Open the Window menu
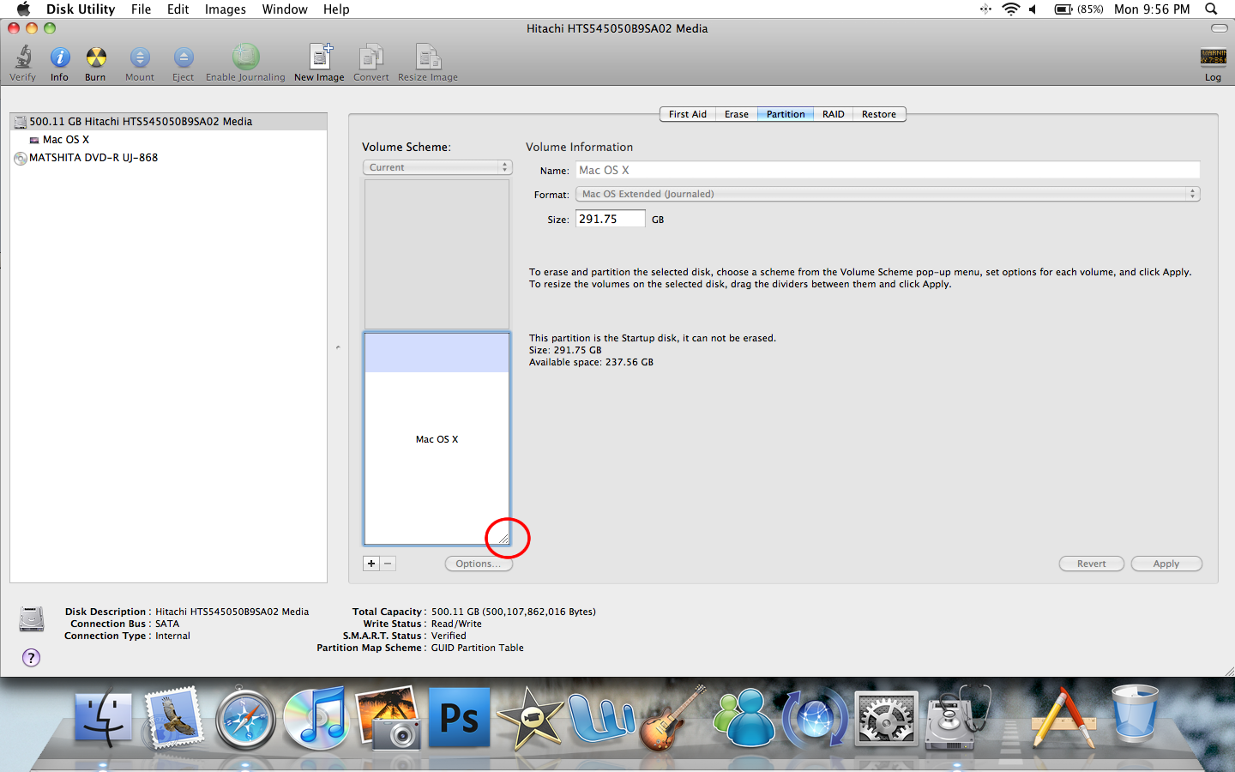The width and height of the screenshot is (1235, 772). point(285,9)
